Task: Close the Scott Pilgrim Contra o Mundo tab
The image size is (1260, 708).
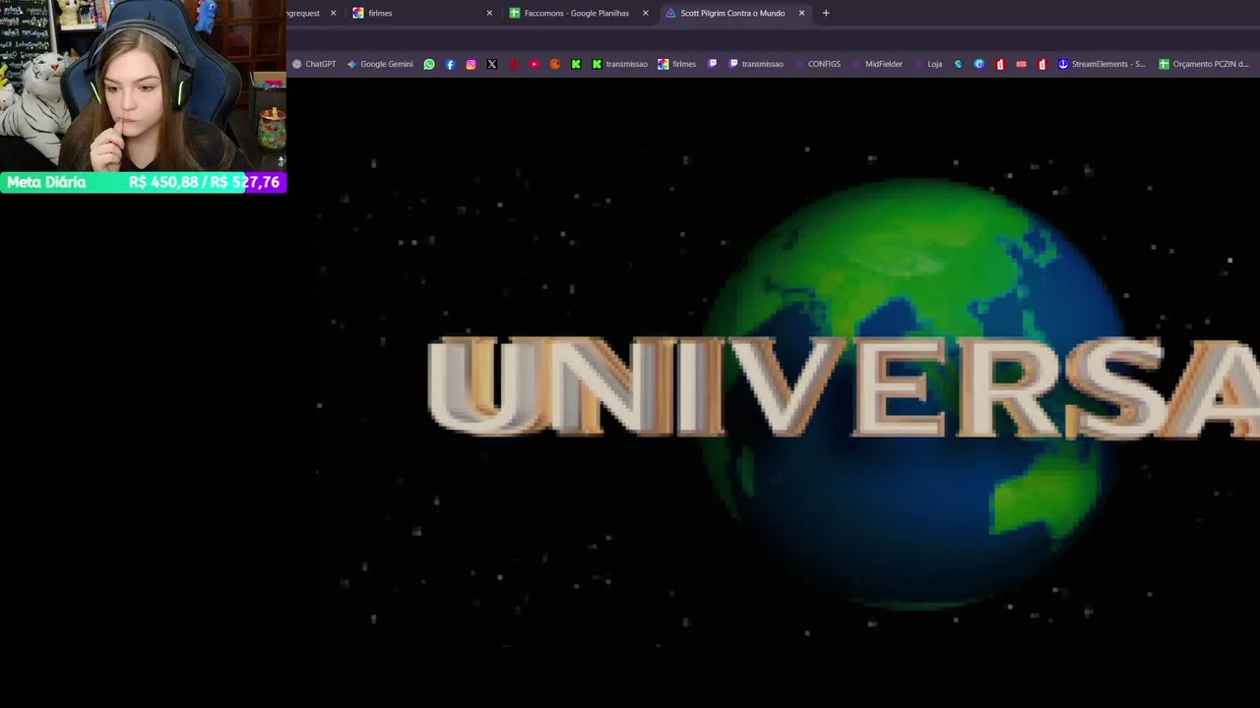Action: click(801, 13)
